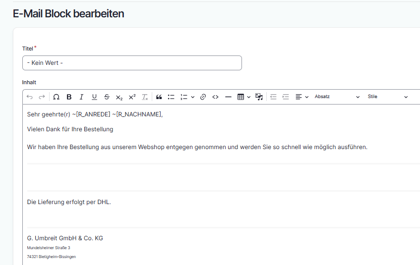Image resolution: width=420 pixels, height=265 pixels.
Task: Toggle bold formatting
Action: click(69, 97)
